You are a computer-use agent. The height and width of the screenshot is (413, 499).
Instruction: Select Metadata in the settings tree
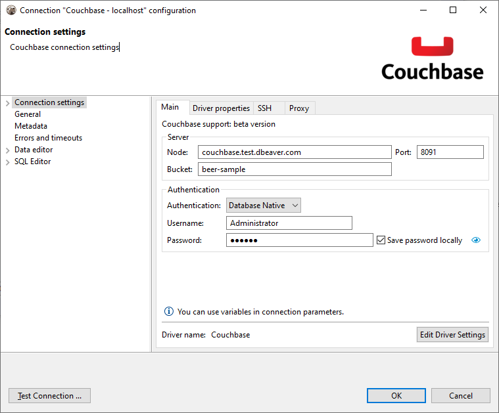coord(31,126)
